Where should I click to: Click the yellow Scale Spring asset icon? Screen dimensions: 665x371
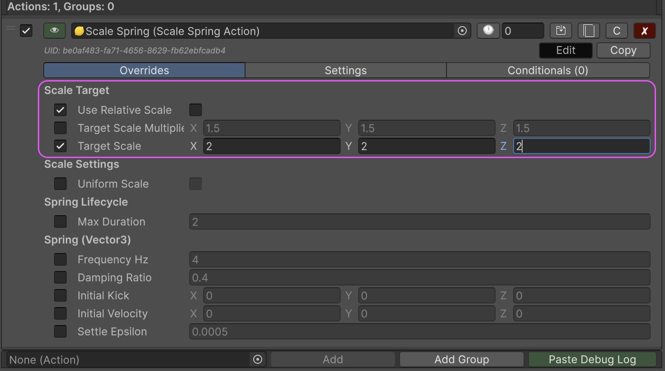pos(79,31)
